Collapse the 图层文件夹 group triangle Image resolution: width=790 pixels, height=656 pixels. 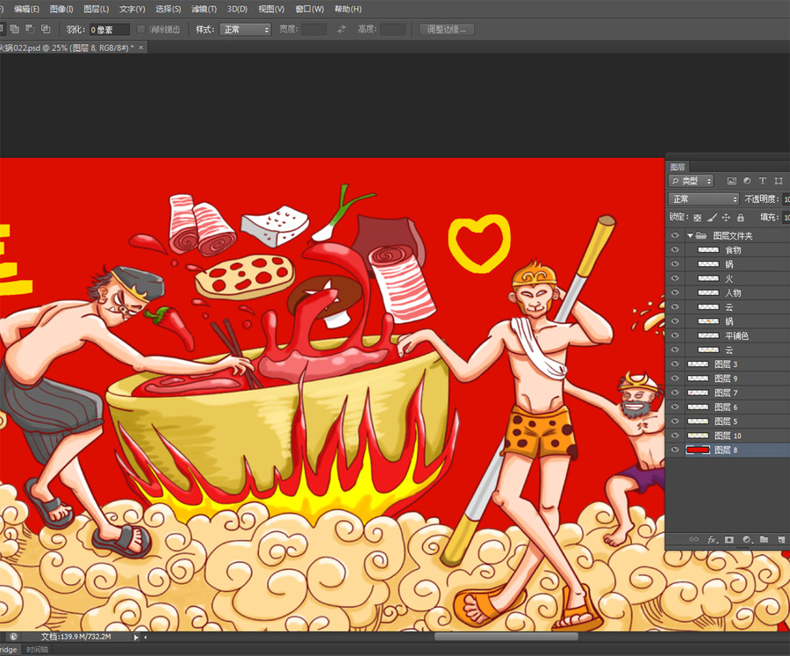[690, 235]
